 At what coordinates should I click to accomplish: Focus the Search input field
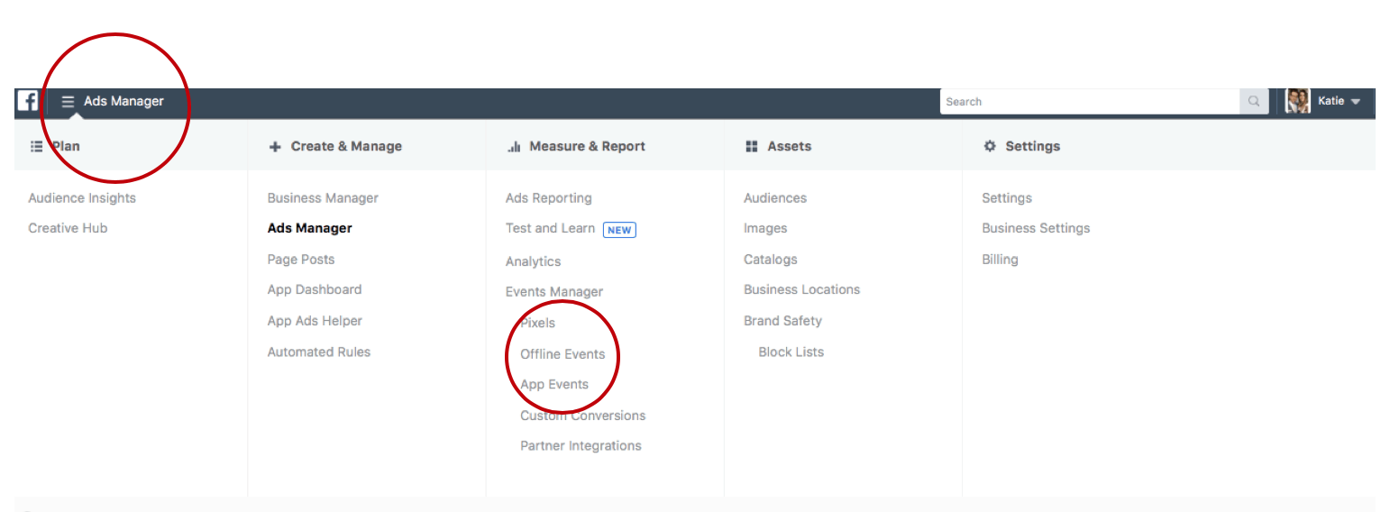click(x=1090, y=102)
